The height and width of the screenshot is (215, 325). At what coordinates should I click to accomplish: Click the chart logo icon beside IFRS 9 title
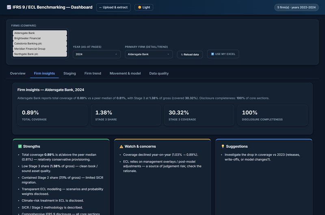9,7
